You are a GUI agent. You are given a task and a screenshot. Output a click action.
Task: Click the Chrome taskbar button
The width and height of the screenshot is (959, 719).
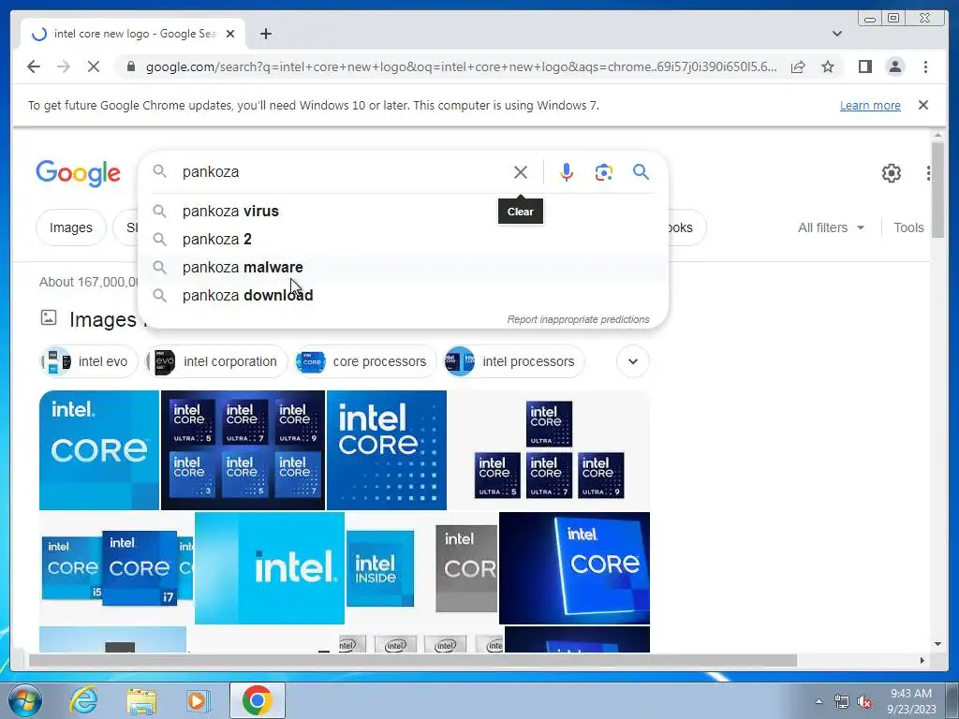click(x=257, y=700)
